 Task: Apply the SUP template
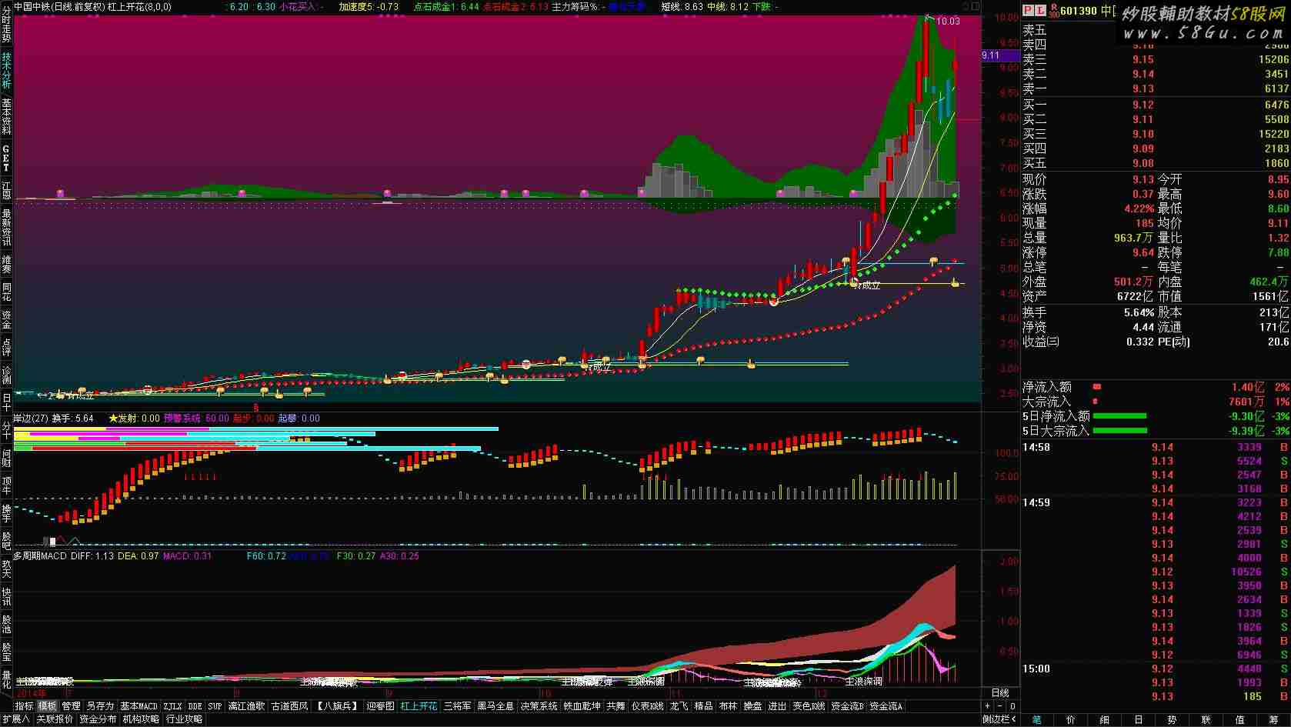tap(215, 705)
